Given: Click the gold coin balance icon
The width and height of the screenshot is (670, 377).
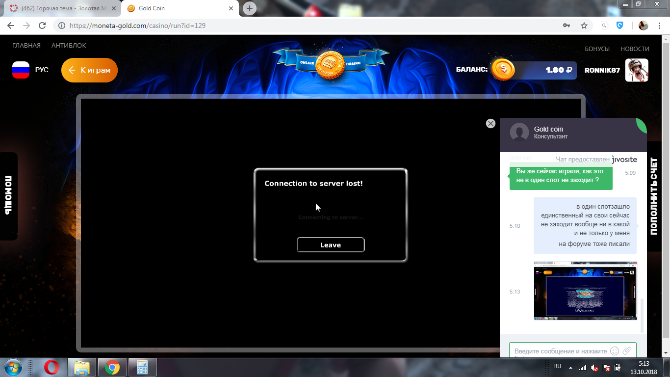Looking at the screenshot, I should (x=503, y=70).
